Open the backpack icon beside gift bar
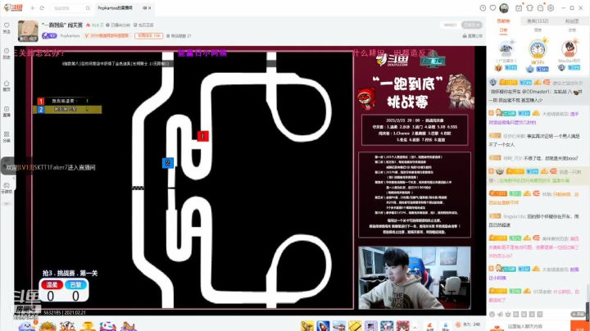This screenshot has height=331, width=590. coord(446,326)
